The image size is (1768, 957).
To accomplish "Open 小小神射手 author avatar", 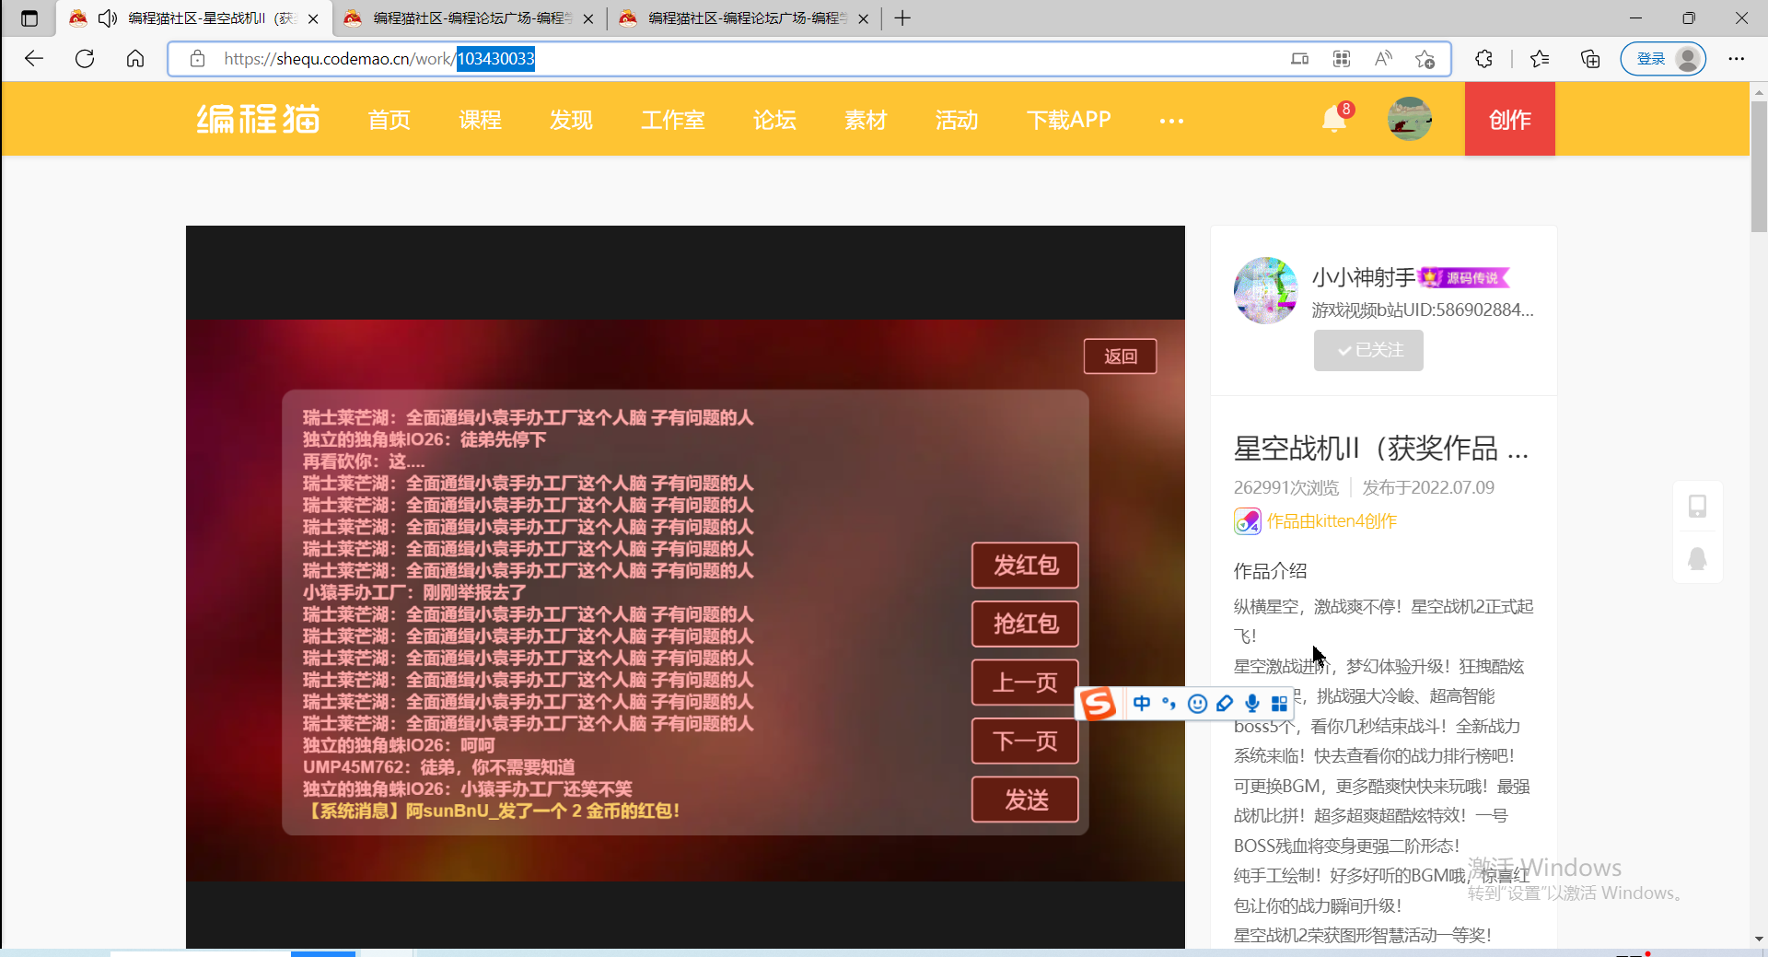I will 1266,290.
